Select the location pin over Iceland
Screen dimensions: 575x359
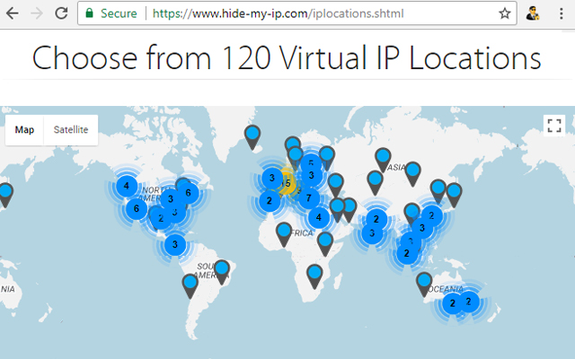coord(253,136)
